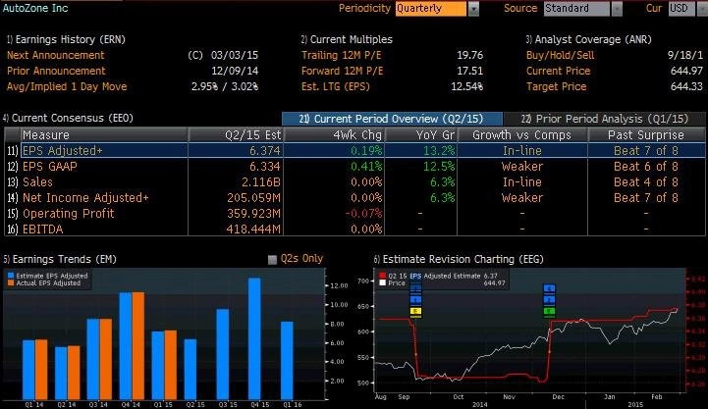Select the Operating Profit row
The width and height of the screenshot is (708, 409).
point(354,213)
